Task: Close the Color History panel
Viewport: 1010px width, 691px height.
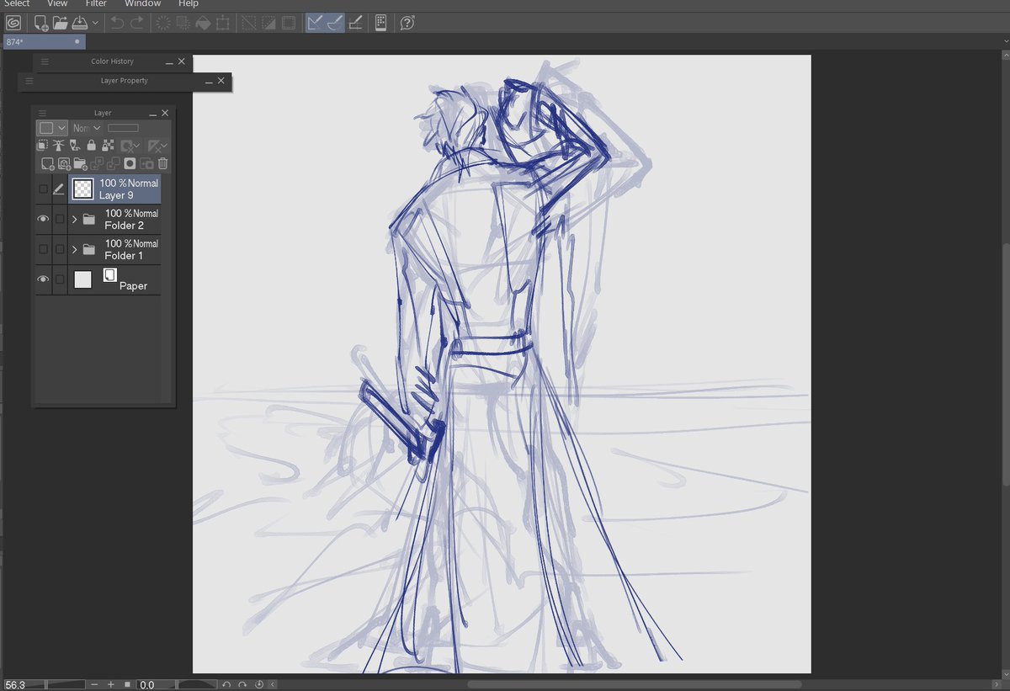Action: [x=182, y=61]
